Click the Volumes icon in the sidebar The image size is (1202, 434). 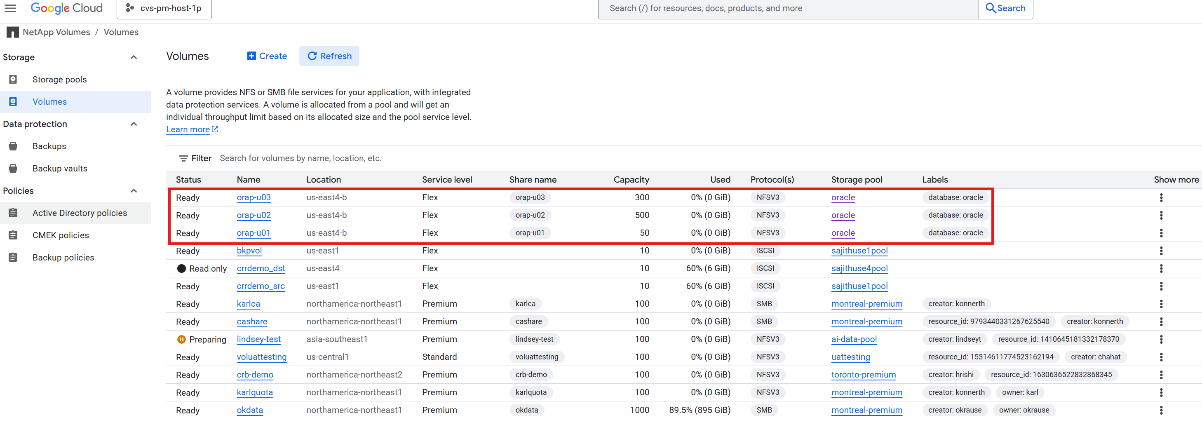13,101
